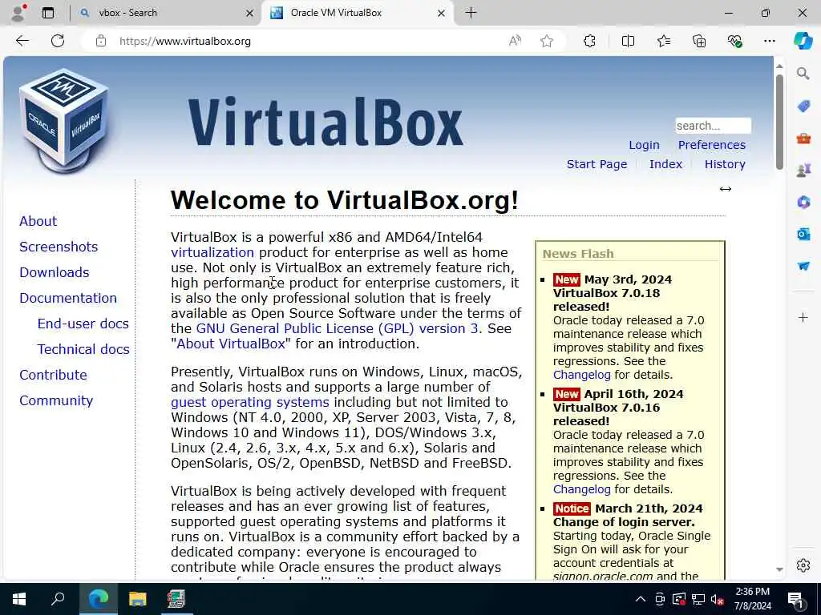Open GNU General Public License version 3 link
Screen dimensions: 821x615
click(338, 328)
